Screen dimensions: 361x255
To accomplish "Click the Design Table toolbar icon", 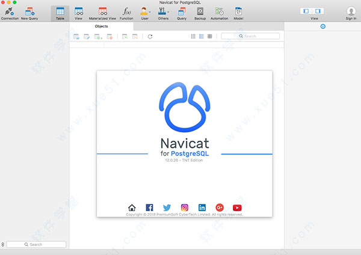I will click(87, 37).
